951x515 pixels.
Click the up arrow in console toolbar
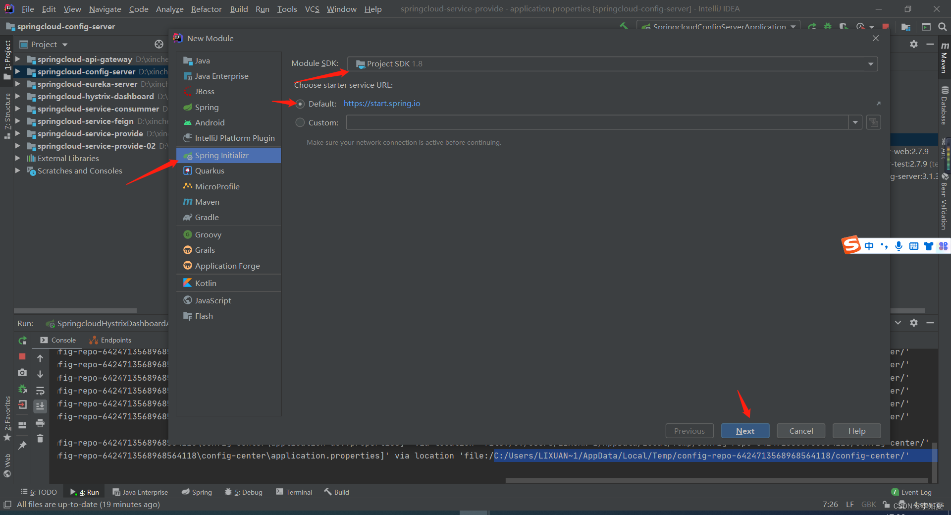click(x=40, y=358)
